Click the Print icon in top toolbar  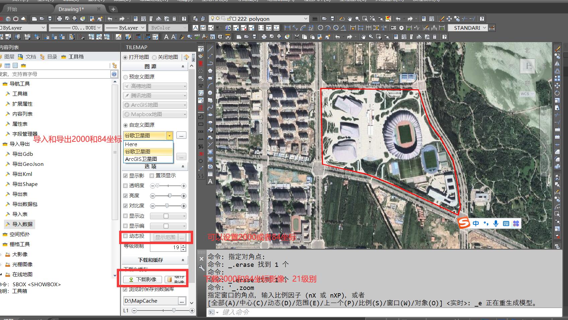point(60,19)
